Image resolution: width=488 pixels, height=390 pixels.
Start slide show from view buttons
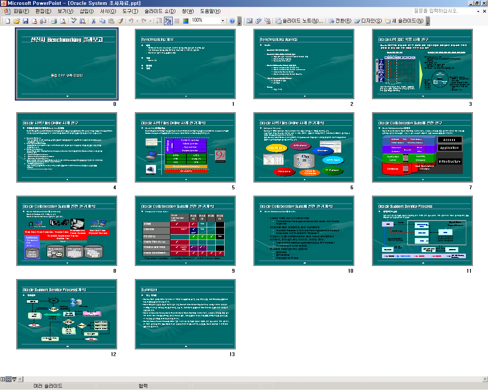tap(14, 379)
